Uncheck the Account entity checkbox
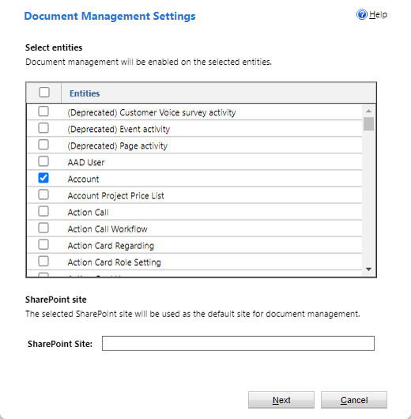This screenshot has width=411, height=419. click(x=43, y=178)
